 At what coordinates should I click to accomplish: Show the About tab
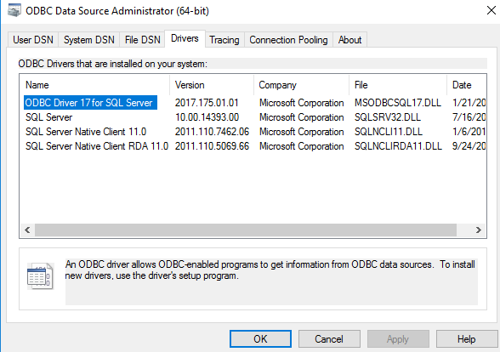point(349,40)
